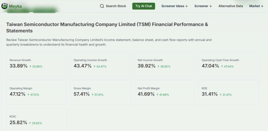This screenshot has height=131, width=268.
Task: Select the ROIC card label
Action: coord(13,116)
